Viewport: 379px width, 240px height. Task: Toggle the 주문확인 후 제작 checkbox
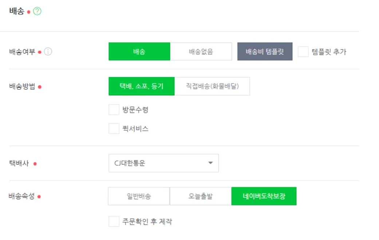(114, 221)
